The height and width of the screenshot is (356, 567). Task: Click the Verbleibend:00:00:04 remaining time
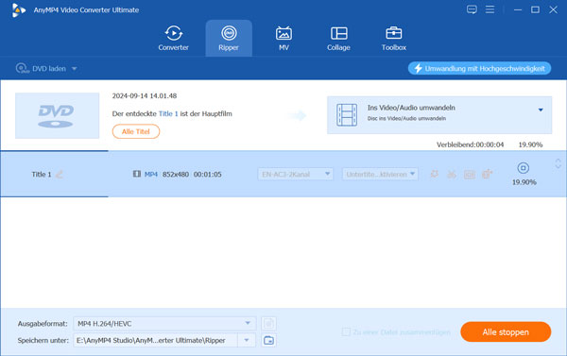pos(470,144)
